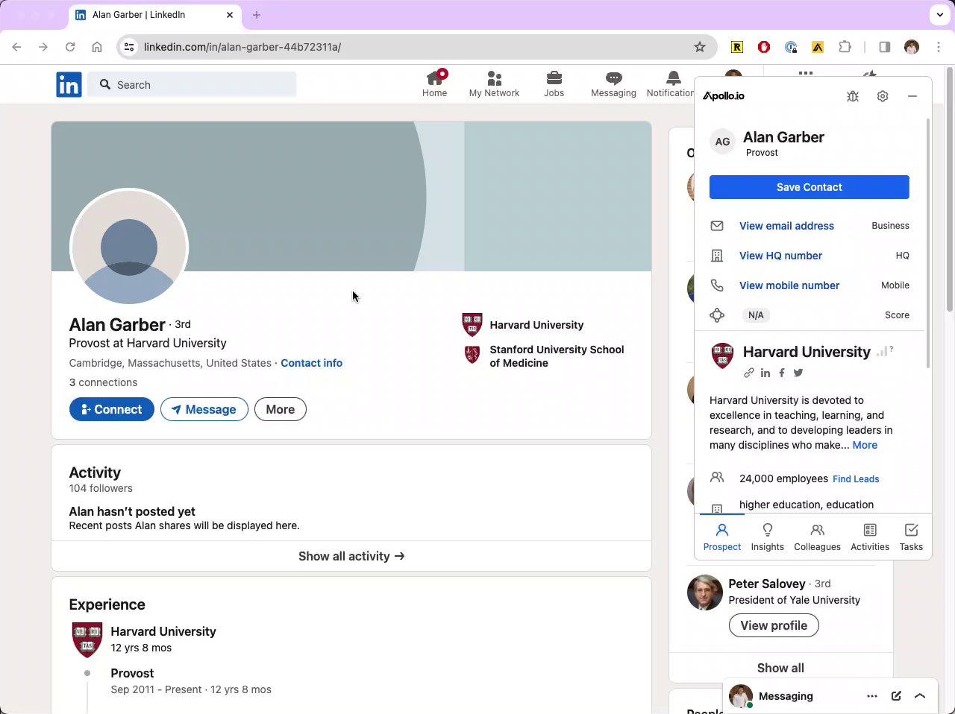Click the 3 connections text
The image size is (955, 714).
[x=103, y=382]
